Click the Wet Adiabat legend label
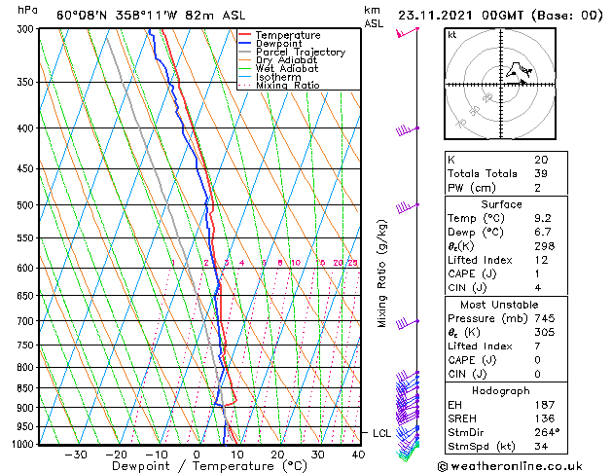The height and width of the screenshot is (473, 612). (x=287, y=68)
